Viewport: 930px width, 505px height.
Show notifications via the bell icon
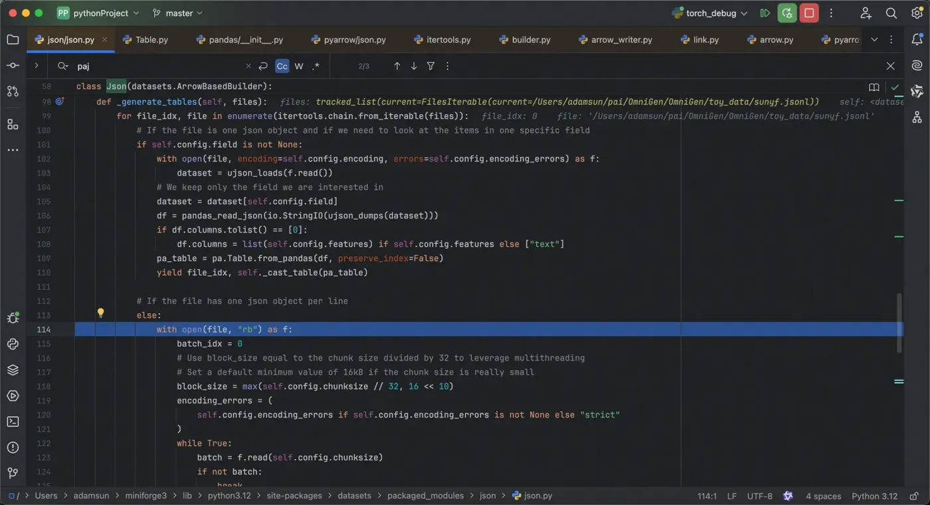(917, 40)
